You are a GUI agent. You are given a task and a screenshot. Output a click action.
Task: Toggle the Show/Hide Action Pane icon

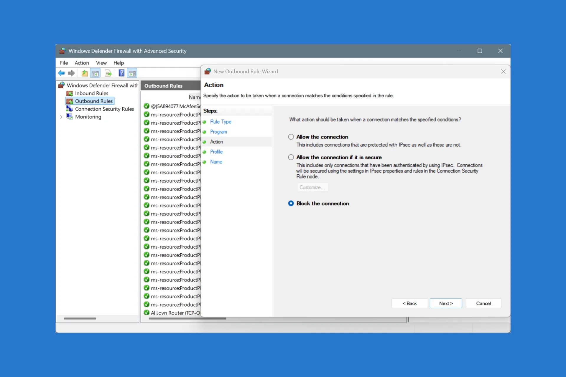[132, 73]
